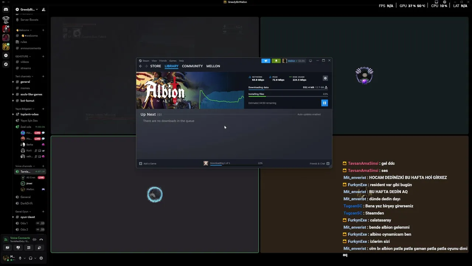Open Steam's Friends menu

tap(163, 61)
